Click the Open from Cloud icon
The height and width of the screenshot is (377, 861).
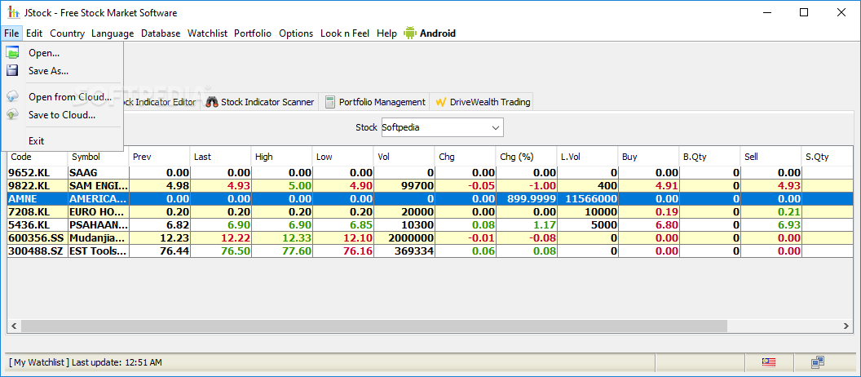(x=12, y=97)
